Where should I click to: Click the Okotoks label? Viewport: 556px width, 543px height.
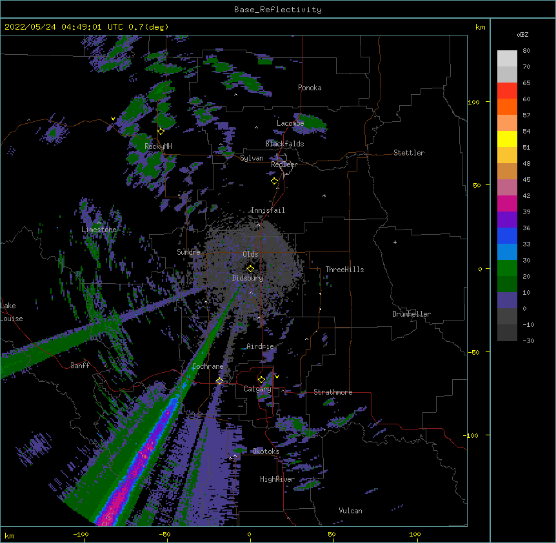coord(266,451)
